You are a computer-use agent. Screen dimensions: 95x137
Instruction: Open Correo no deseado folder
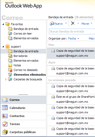point(26,70)
